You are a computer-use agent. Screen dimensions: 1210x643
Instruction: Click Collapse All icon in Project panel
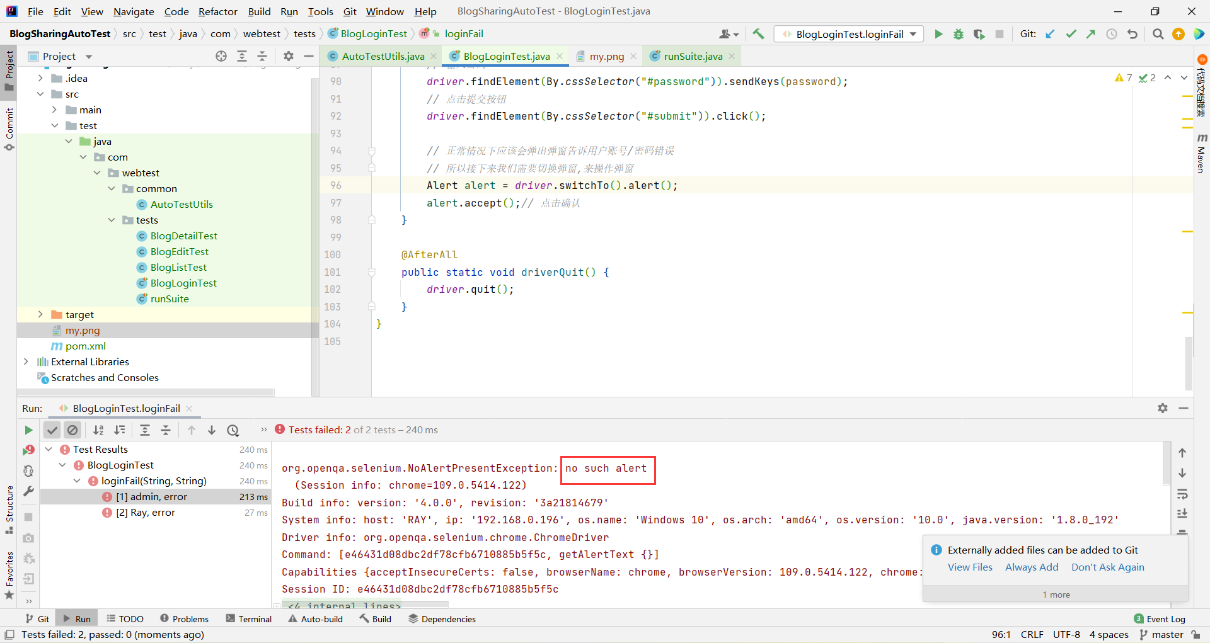coord(262,56)
